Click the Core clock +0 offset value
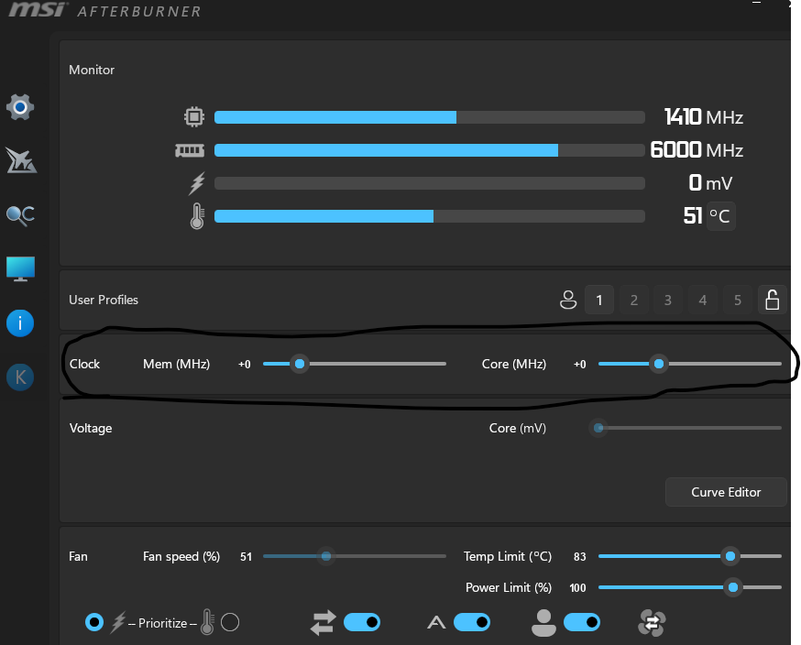801x645 pixels. (x=580, y=364)
